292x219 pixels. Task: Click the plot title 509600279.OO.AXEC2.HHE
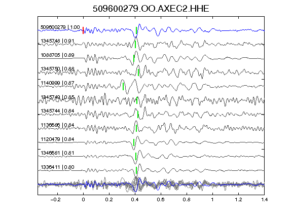click(151, 9)
